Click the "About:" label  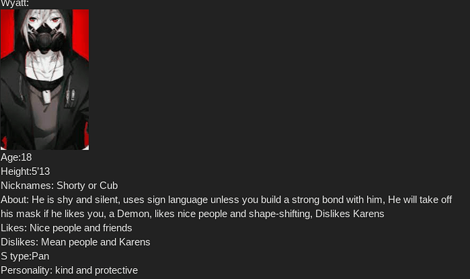15,199
